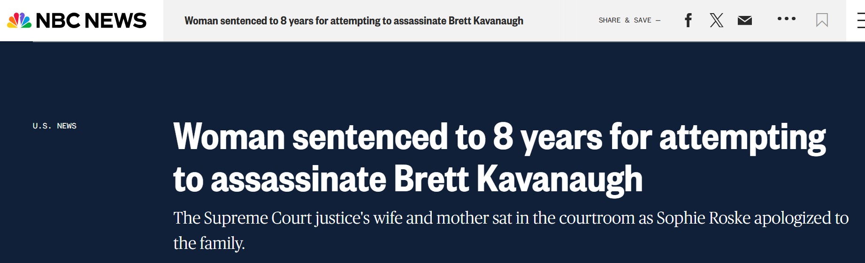Share the article on X
865x263 pixels.
pos(716,20)
